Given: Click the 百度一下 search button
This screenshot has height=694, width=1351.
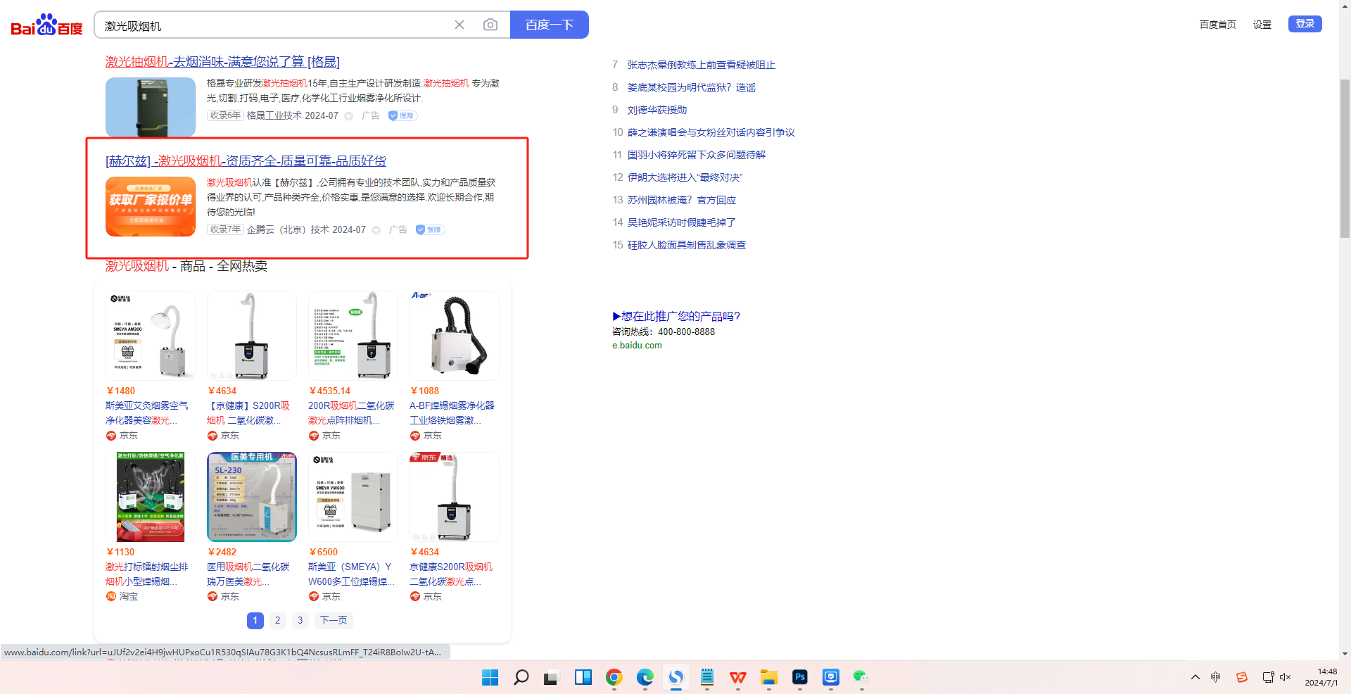Looking at the screenshot, I should (x=550, y=24).
